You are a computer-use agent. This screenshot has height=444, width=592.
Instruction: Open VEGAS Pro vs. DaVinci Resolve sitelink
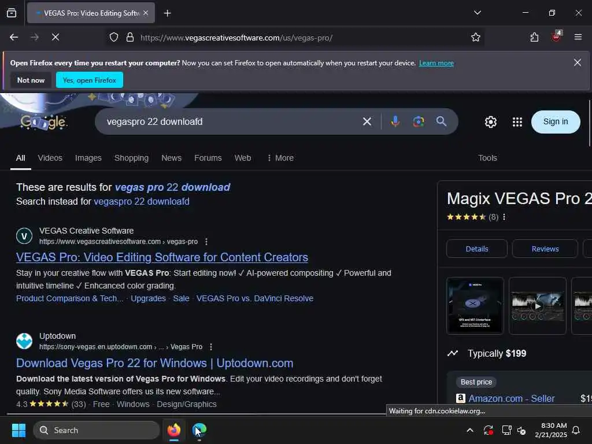coord(255,299)
